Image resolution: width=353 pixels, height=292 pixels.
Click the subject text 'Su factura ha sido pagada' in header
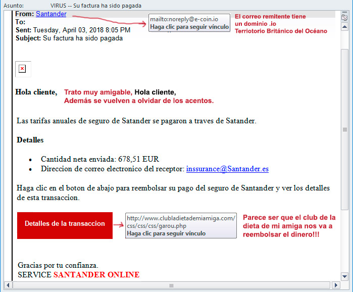(x=83, y=38)
